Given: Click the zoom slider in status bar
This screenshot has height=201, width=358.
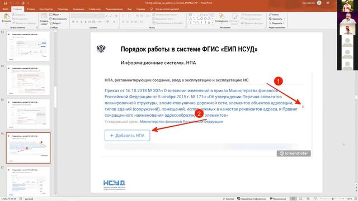Looking at the screenshot, I should [x=332, y=199].
